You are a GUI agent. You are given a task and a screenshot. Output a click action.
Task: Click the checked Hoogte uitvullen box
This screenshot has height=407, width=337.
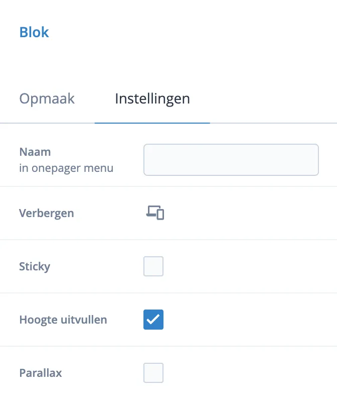[153, 320]
